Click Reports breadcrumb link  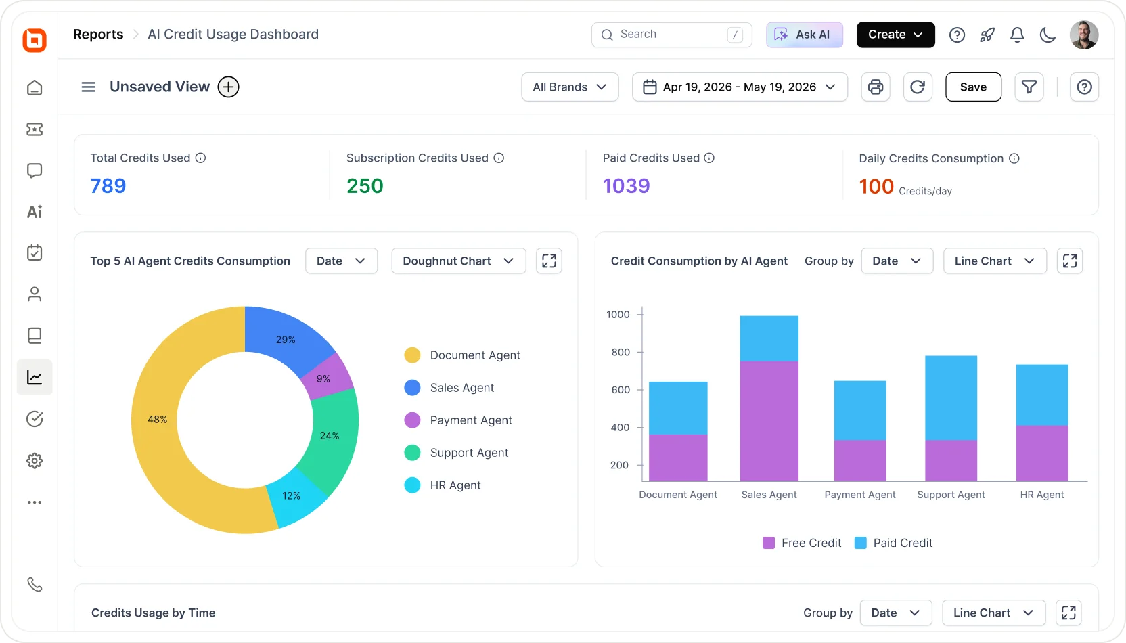click(x=98, y=35)
